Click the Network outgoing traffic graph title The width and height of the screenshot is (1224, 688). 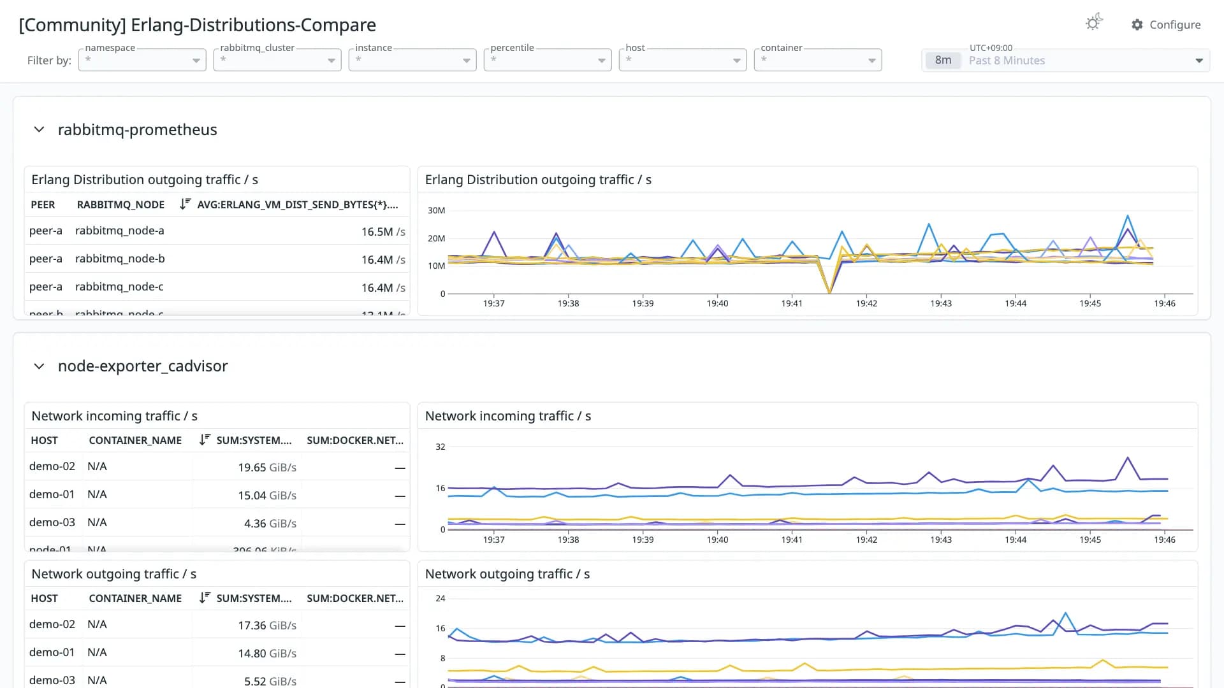tap(507, 574)
